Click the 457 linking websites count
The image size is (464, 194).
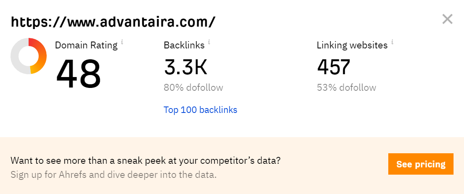[333, 67]
